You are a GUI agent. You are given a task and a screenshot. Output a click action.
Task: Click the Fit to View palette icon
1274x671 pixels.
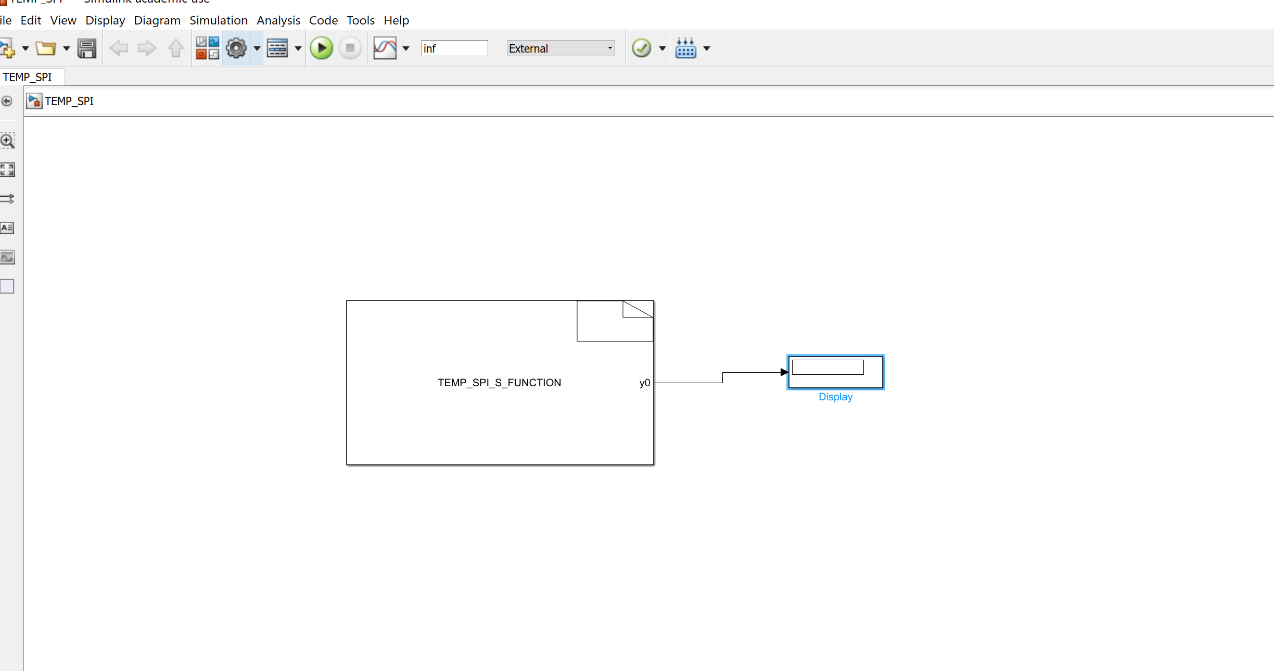pyautogui.click(x=7, y=170)
